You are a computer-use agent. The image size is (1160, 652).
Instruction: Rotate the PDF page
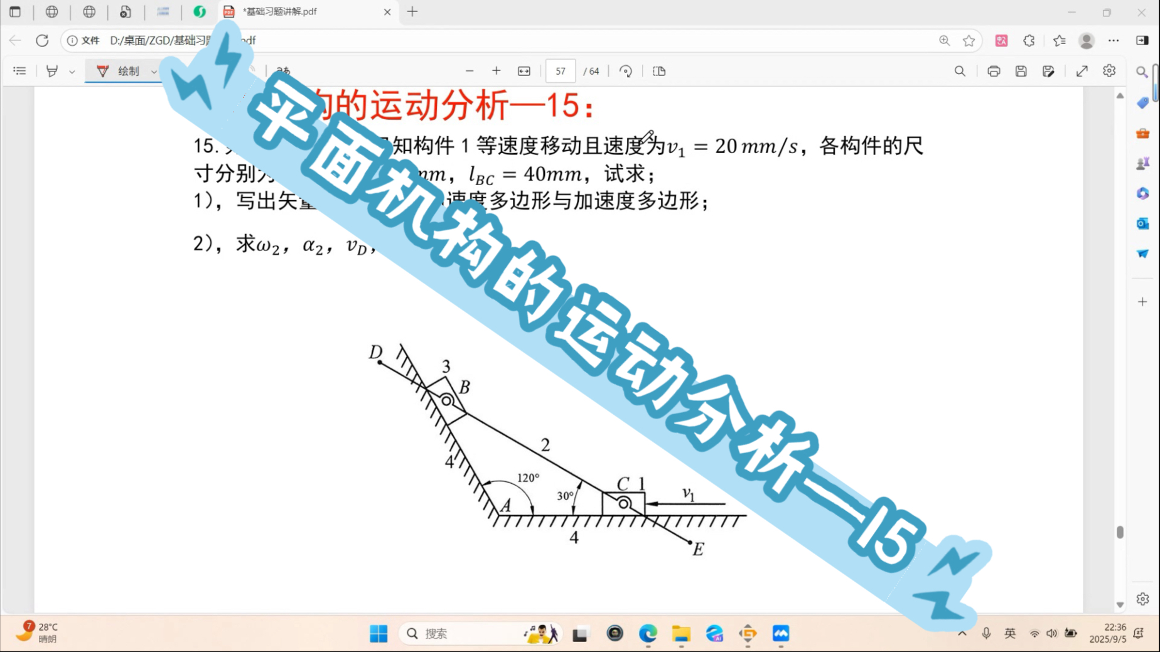625,71
